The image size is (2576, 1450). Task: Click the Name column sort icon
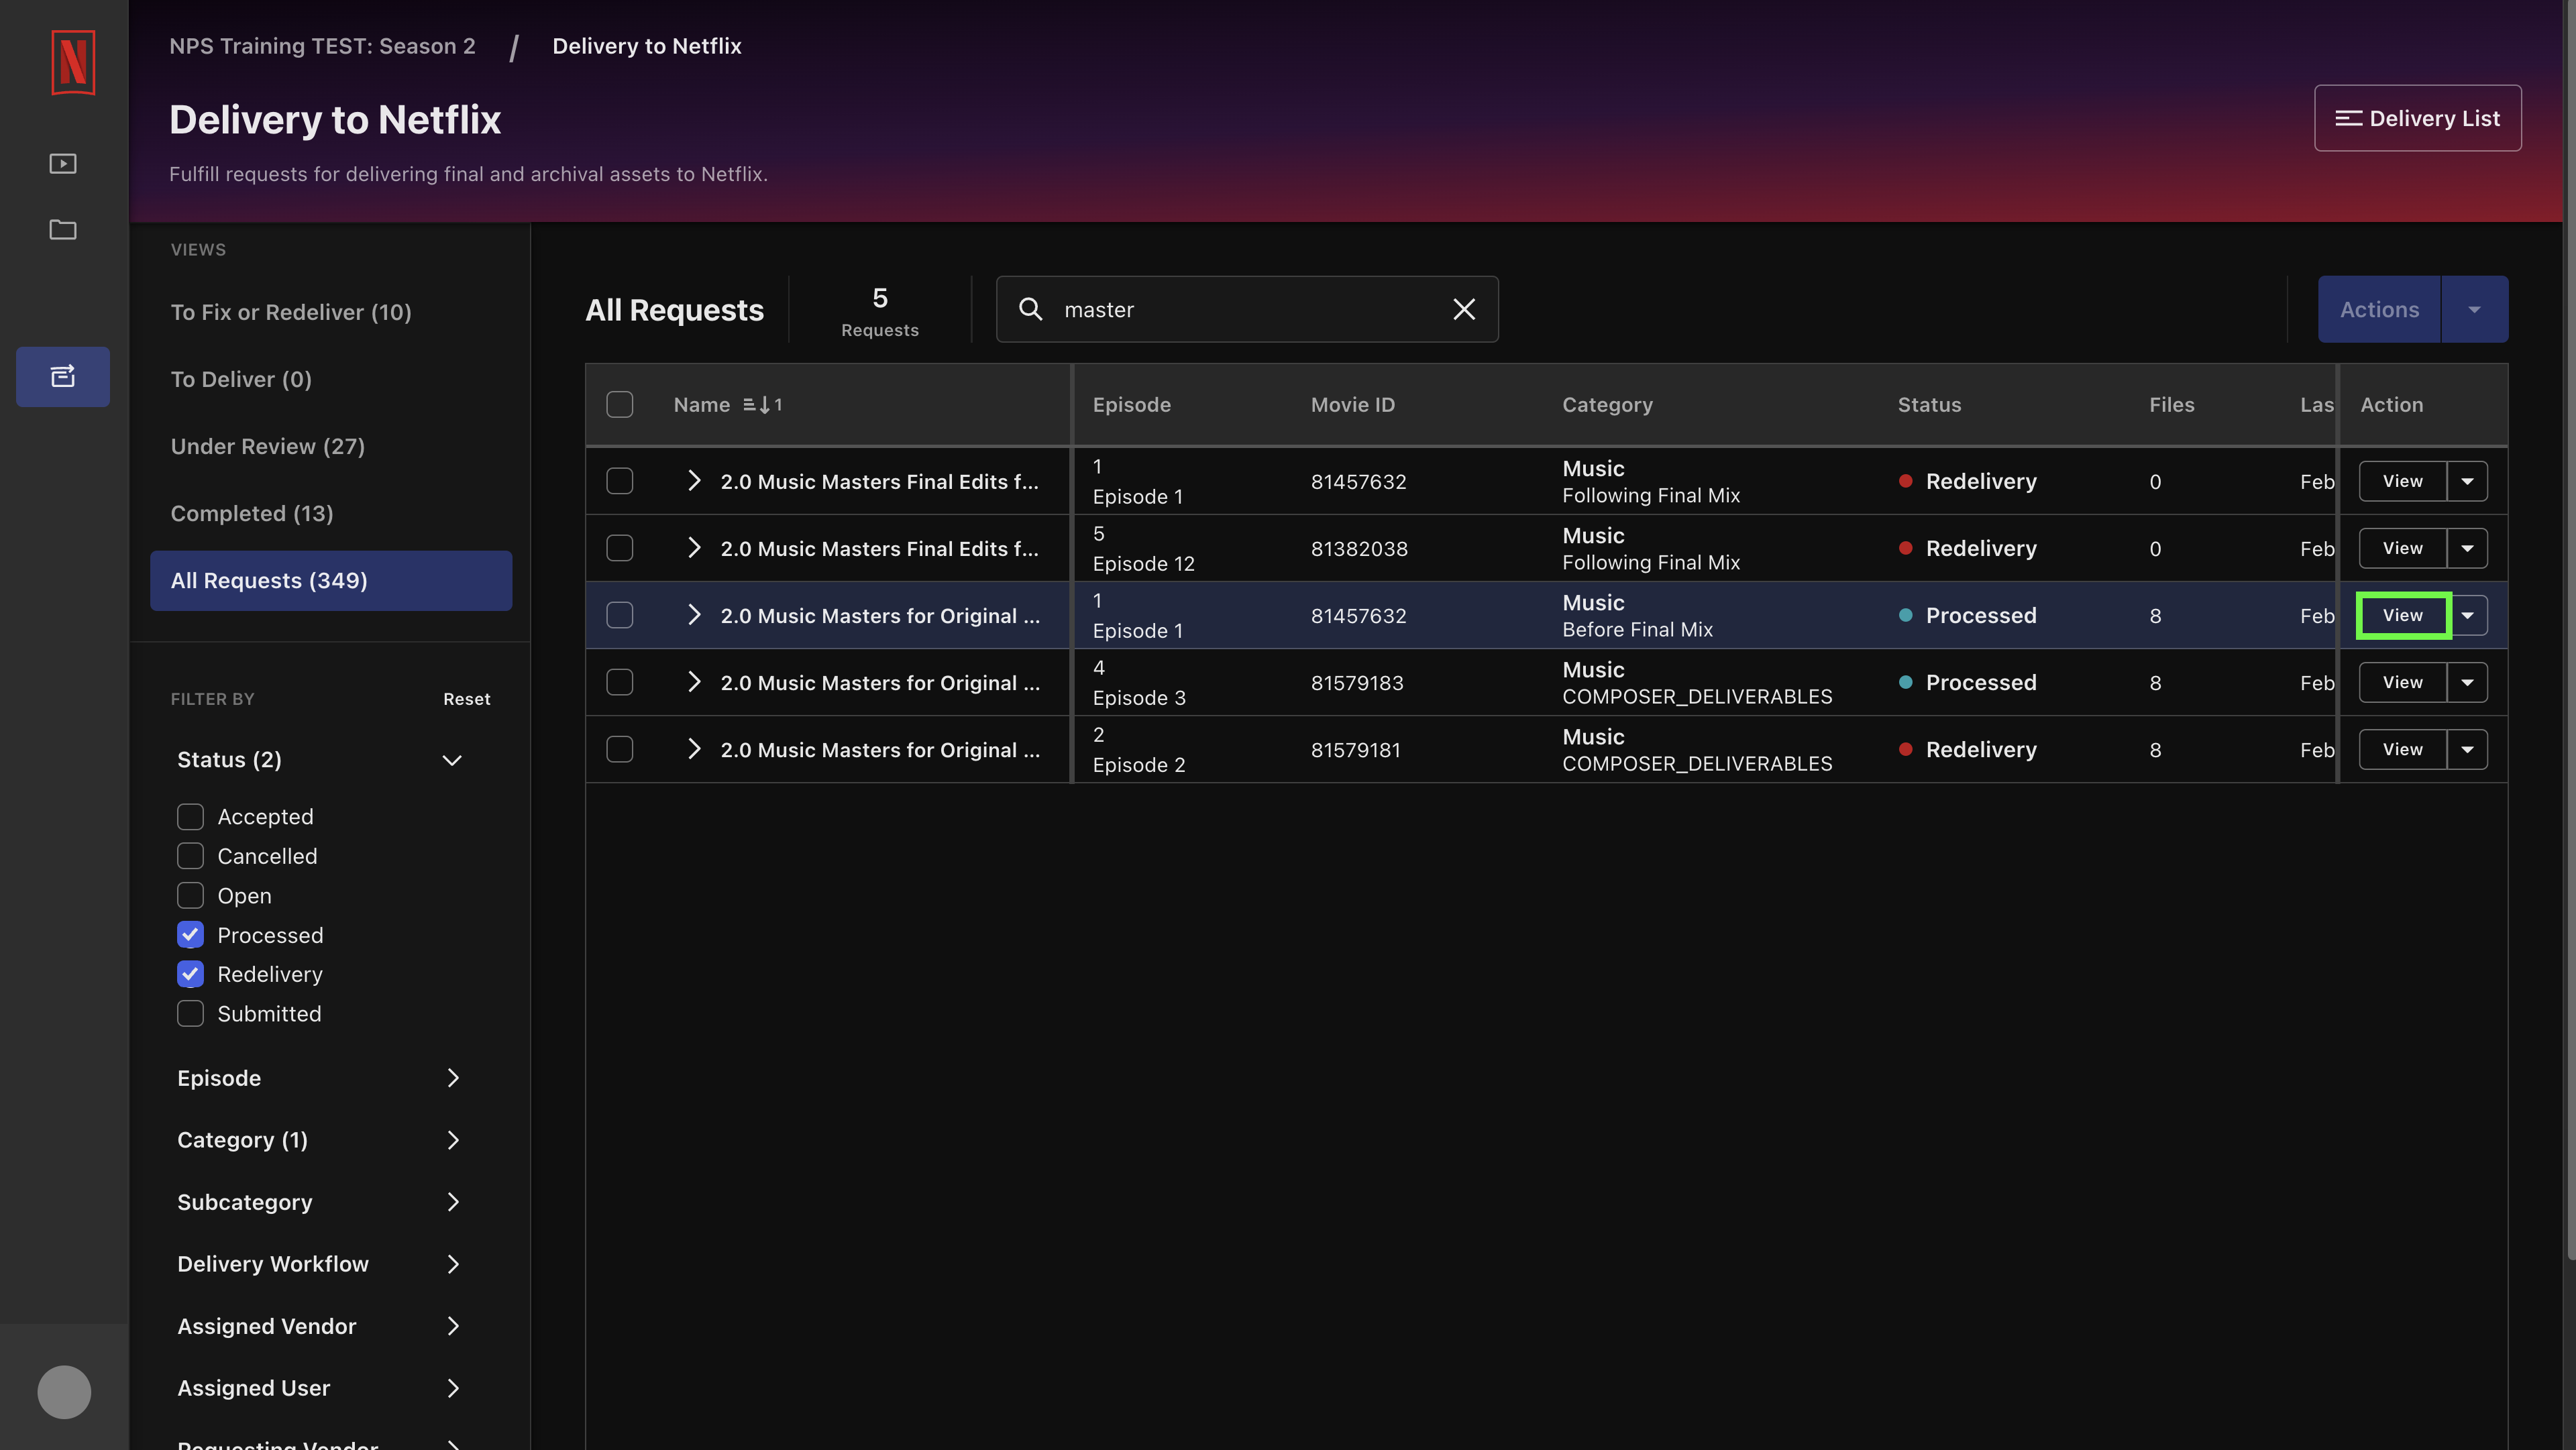[x=762, y=405]
